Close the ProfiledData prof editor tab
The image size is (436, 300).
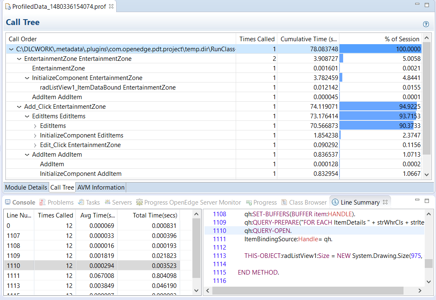(111, 6)
